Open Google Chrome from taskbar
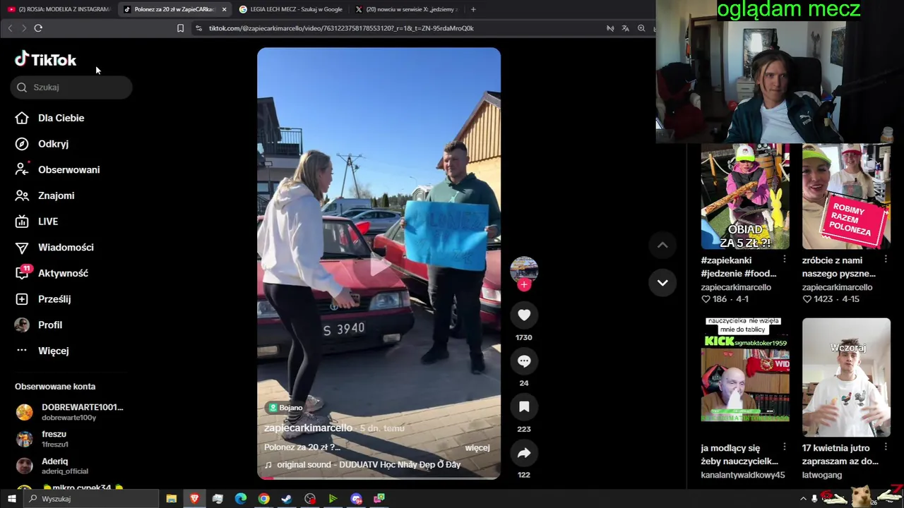 pyautogui.click(x=263, y=499)
